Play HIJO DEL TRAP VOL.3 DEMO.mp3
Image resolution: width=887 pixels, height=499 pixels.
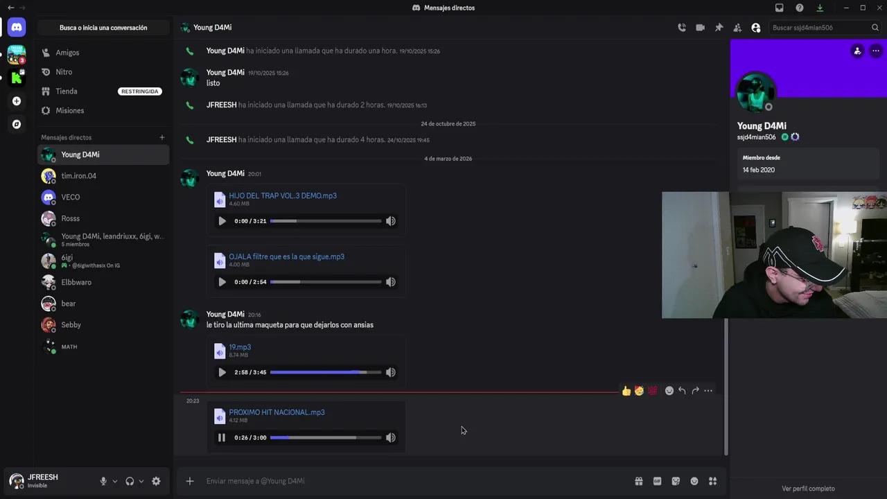(222, 221)
